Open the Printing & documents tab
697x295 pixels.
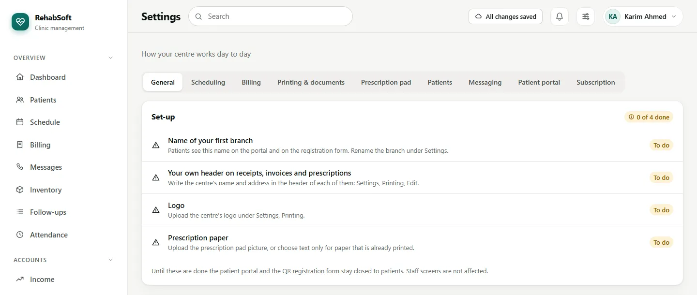[311, 82]
